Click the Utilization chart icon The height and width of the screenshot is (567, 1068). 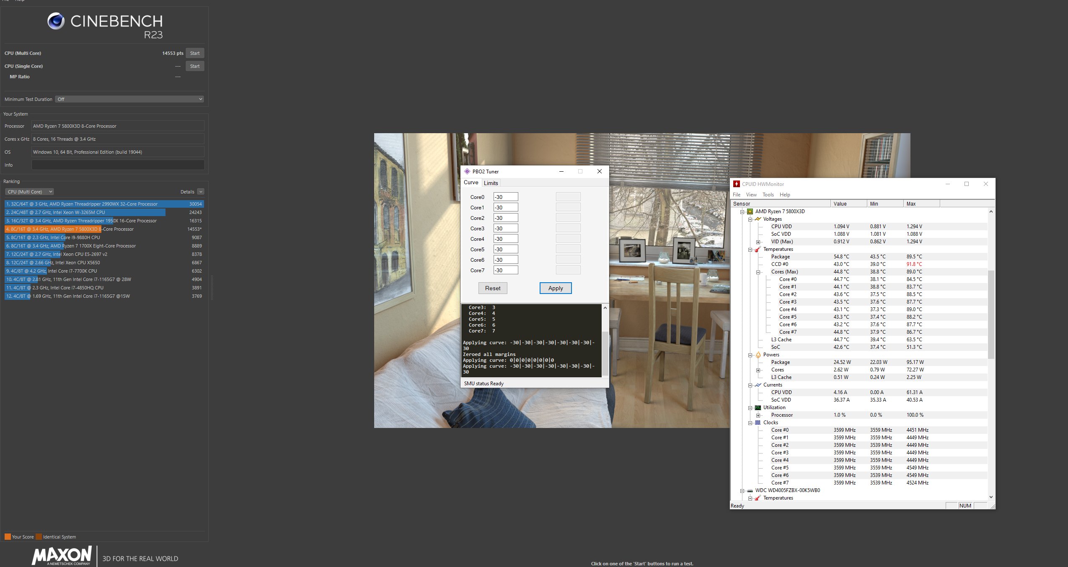(x=758, y=407)
